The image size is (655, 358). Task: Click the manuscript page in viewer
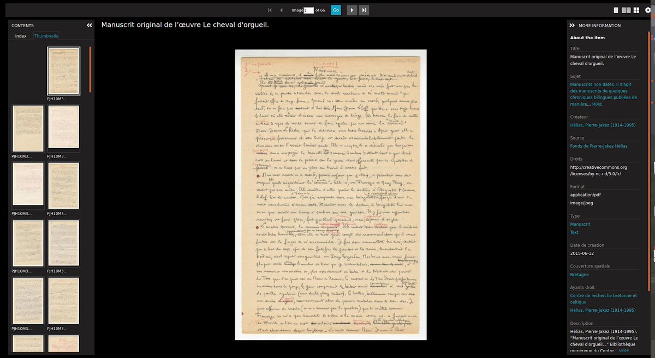331,195
